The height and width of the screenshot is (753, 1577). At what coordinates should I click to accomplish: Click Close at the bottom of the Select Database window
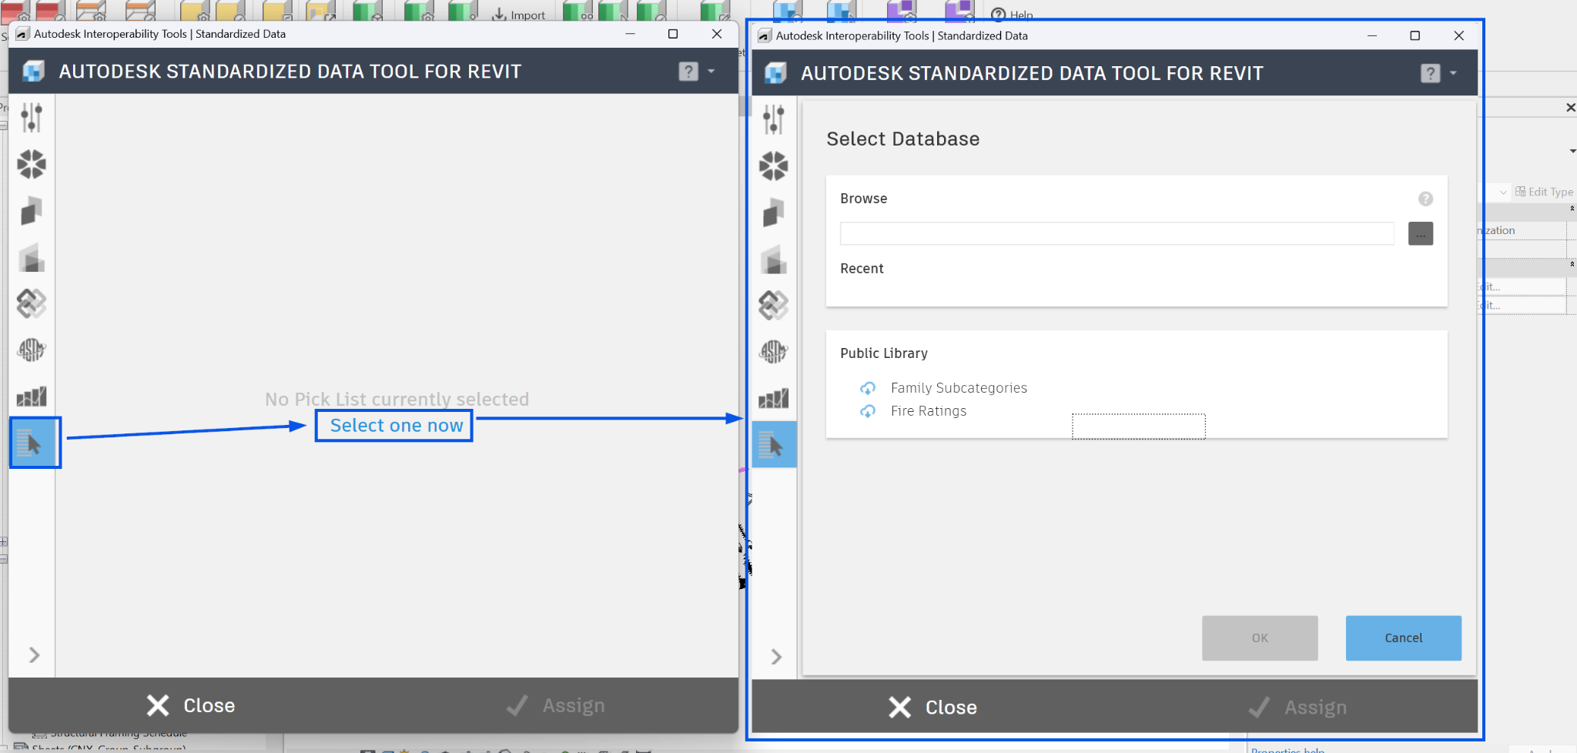coord(932,707)
